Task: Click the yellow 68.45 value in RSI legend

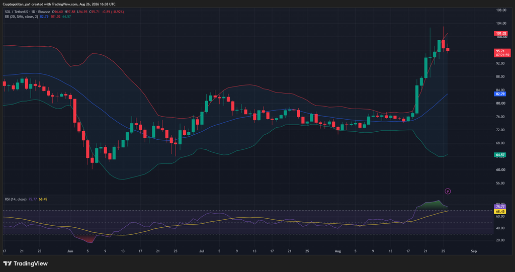Action: tap(43, 199)
